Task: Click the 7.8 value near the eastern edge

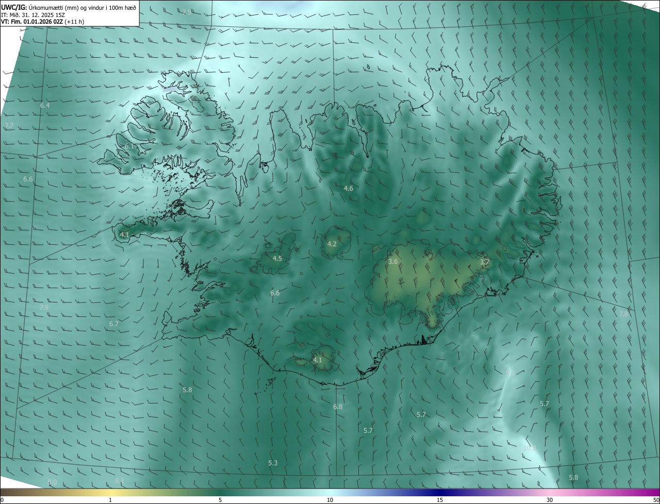Action: point(623,314)
